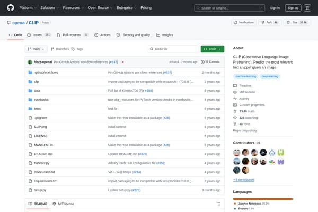This screenshot has width=318, height=212.
Task: Click the Report repository link
Action: [245, 130]
